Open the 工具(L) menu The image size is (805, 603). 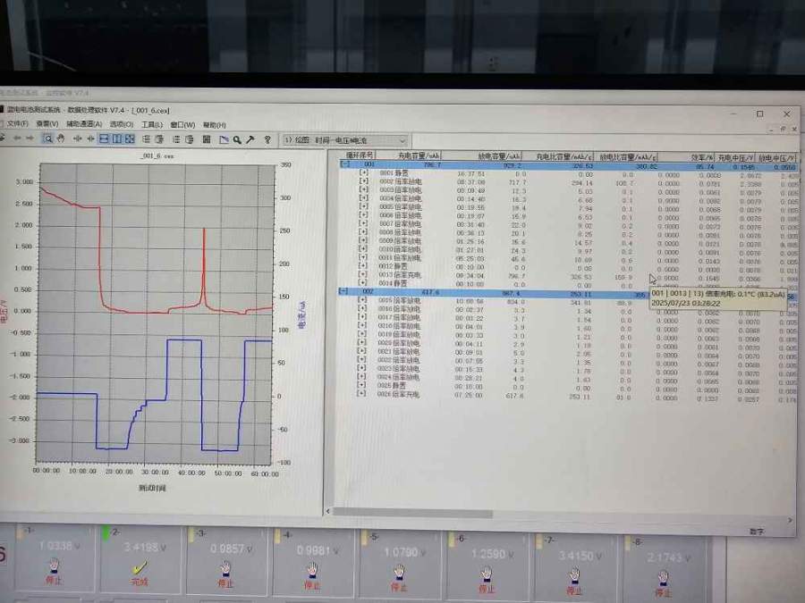[x=151, y=124]
